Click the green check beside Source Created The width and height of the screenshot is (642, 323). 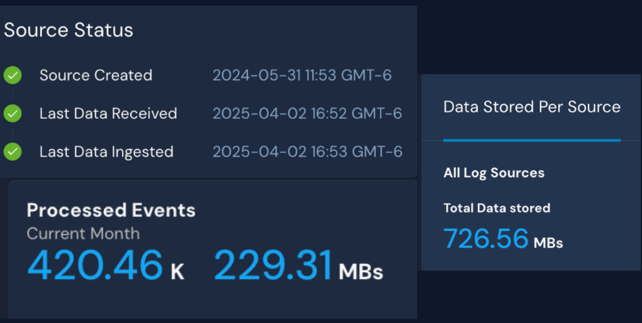pos(13,75)
